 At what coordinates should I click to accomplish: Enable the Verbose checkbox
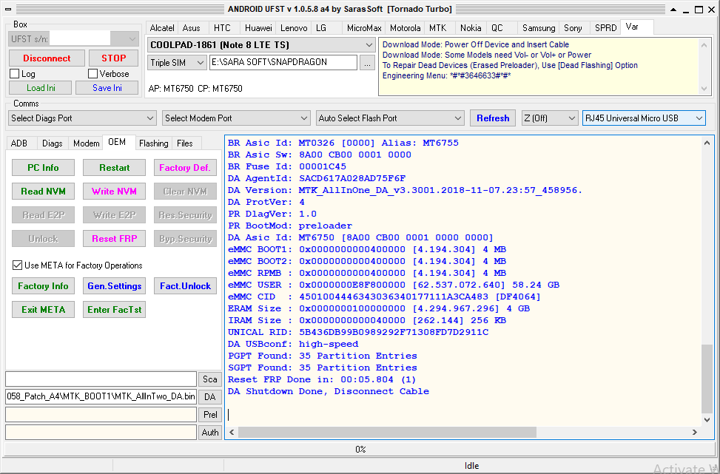(92, 74)
